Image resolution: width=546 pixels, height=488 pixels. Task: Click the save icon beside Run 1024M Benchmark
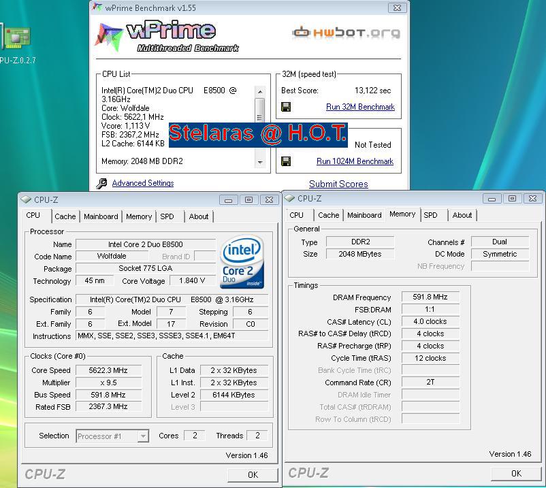(x=286, y=161)
